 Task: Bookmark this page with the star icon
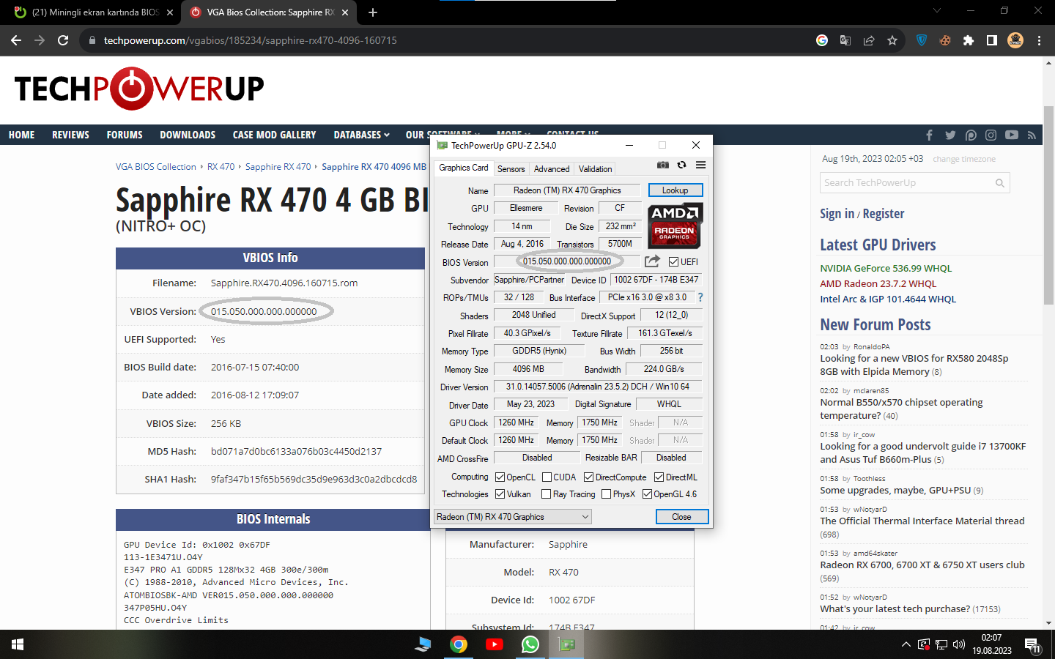pyautogui.click(x=892, y=40)
